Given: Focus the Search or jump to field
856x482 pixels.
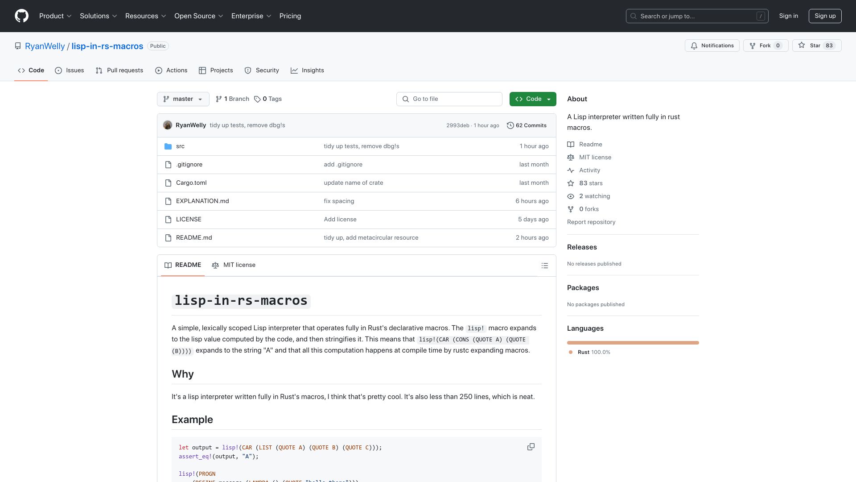Looking at the screenshot, I should (697, 16).
